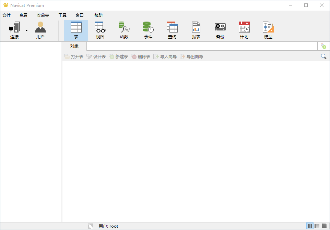Select the 查询 (Query) icon
Image resolution: width=330 pixels, height=230 pixels.
pyautogui.click(x=172, y=30)
